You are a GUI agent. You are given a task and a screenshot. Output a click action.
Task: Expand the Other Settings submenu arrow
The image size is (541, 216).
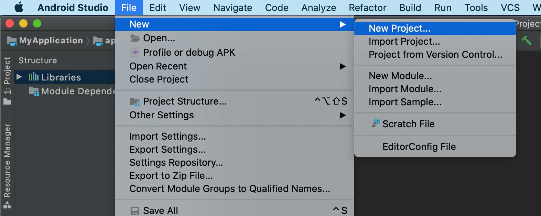click(343, 115)
